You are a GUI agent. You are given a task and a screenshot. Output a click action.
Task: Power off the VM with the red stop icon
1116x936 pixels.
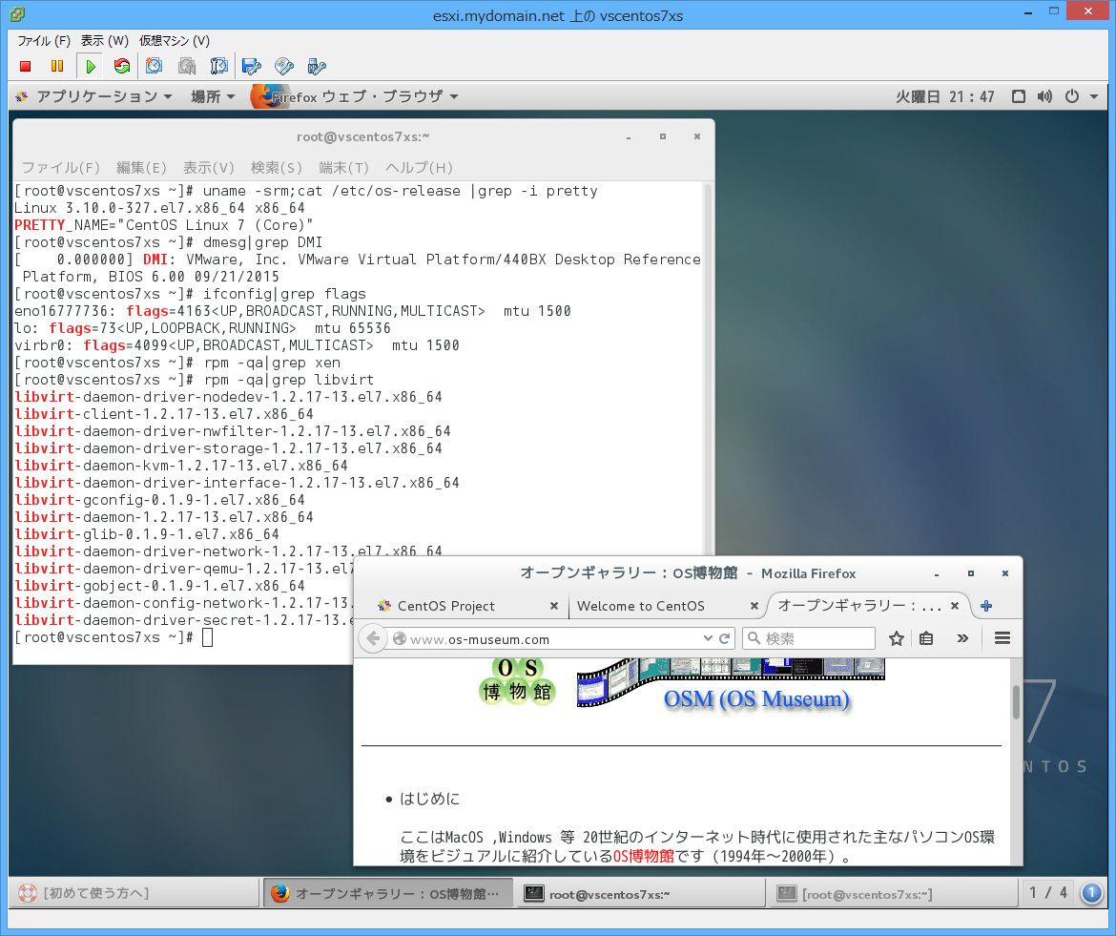pos(26,66)
